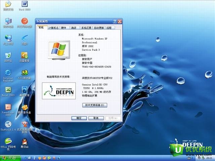
Task: Switch to the System Restore tab
Action: click(86, 28)
